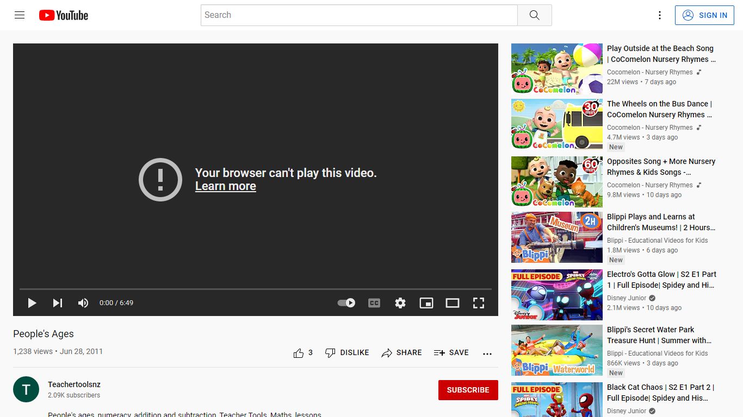
Task: Go to YouTube home via logo
Action: tap(64, 15)
